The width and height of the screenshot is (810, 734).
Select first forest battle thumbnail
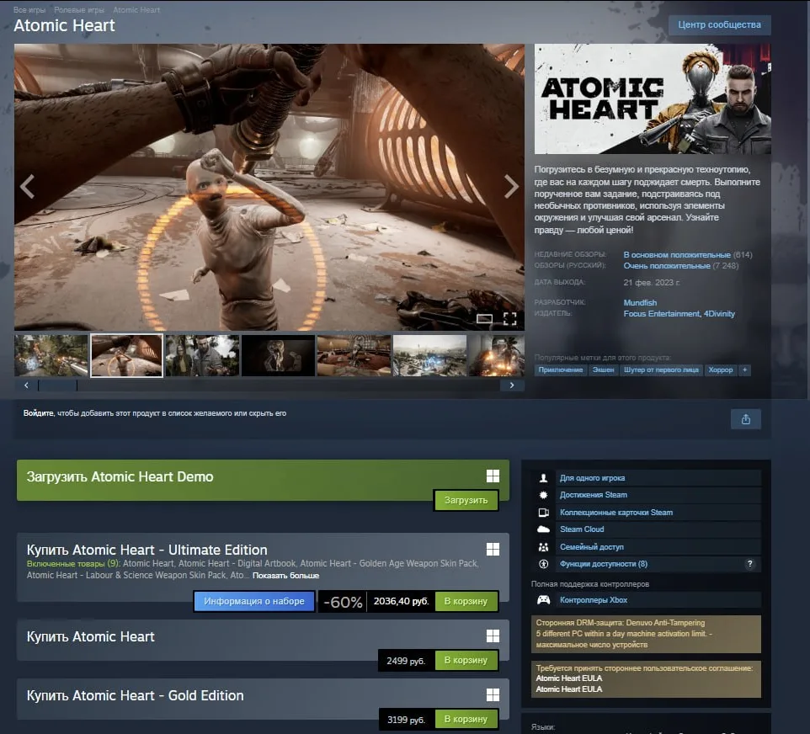click(x=51, y=355)
